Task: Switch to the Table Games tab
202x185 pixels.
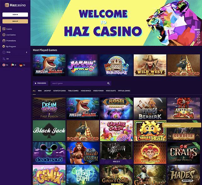Action: [x=73, y=91]
